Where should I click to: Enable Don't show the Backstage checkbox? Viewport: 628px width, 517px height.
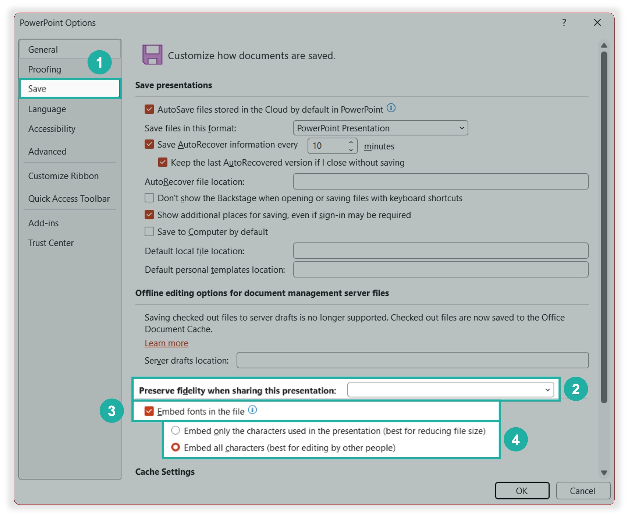tap(149, 198)
